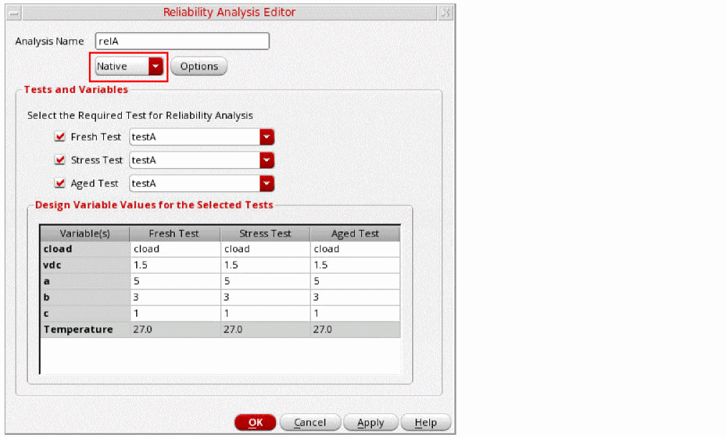Click Aged Test value 1 for c

pyautogui.click(x=355, y=313)
